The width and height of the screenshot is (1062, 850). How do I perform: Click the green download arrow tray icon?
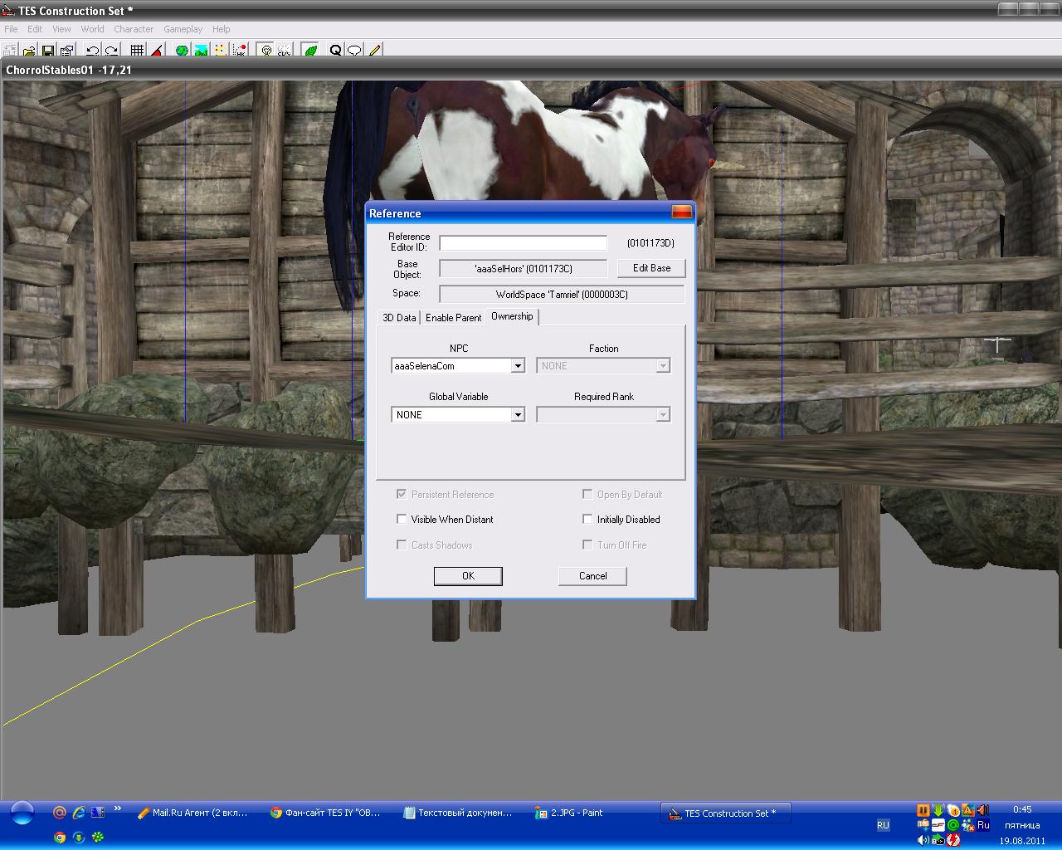938,810
